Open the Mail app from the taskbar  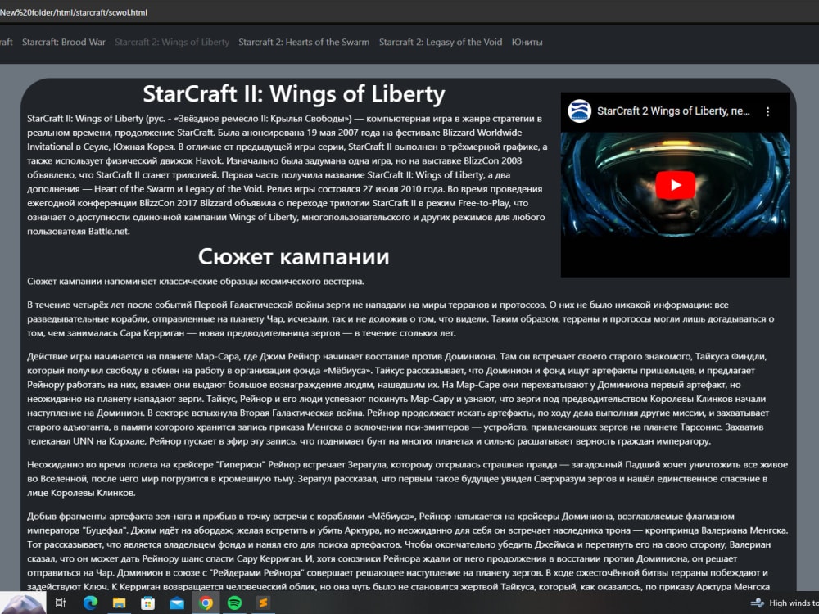[x=177, y=603]
